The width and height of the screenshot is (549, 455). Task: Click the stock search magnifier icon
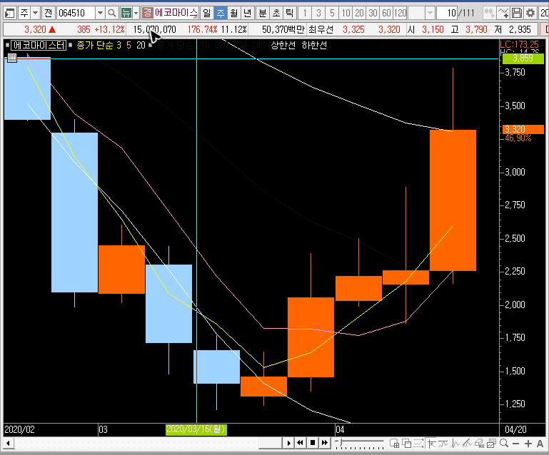pos(111,14)
